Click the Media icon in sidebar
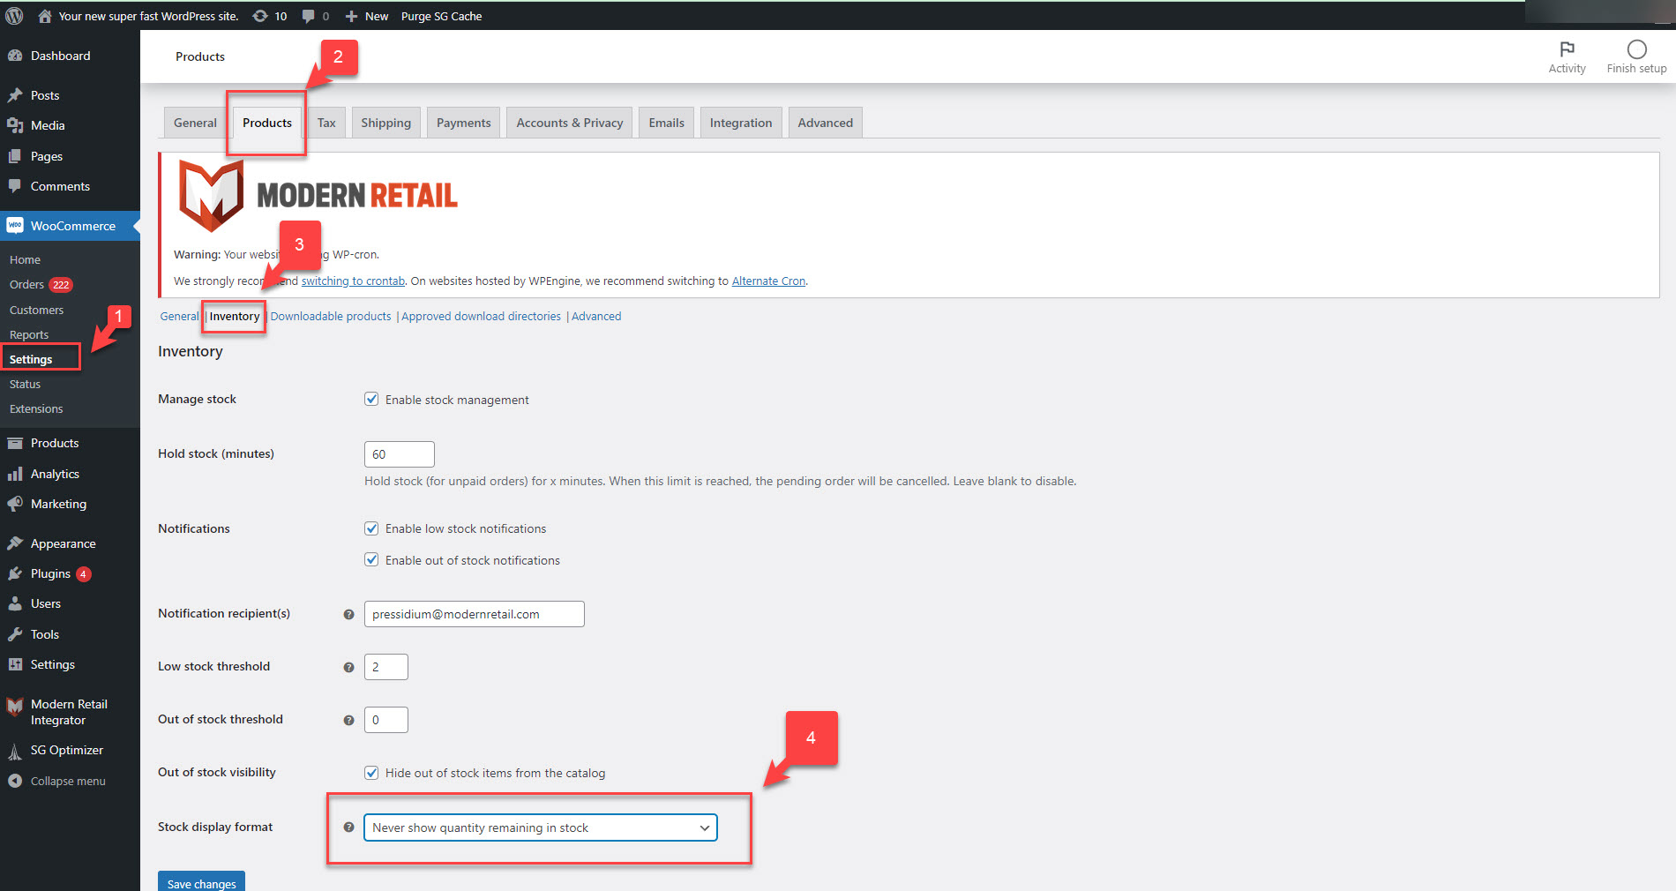 coord(15,125)
